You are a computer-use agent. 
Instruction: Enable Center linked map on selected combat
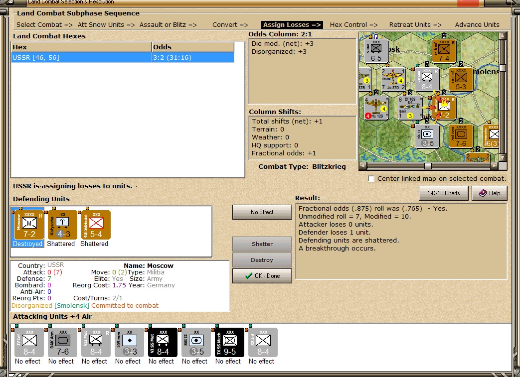point(371,179)
